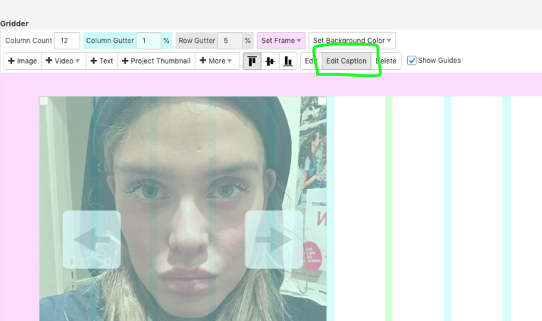Click the Column Count input field
542x321 pixels.
66,41
